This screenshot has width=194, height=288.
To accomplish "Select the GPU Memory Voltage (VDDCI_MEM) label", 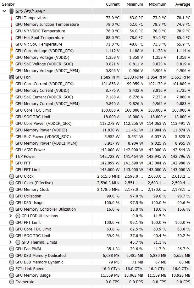I will pos(47,71).
